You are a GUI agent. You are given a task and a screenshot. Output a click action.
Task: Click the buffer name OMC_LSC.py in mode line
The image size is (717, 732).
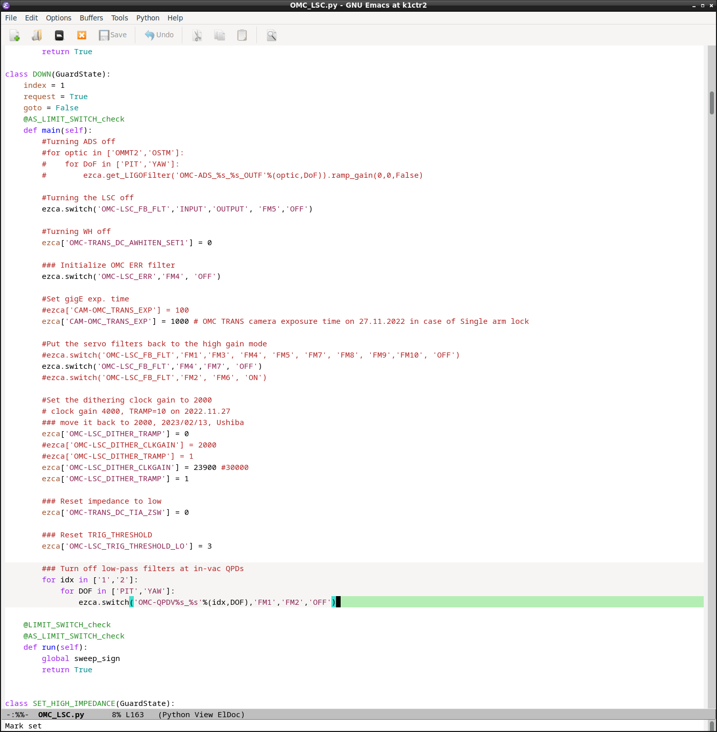click(61, 715)
